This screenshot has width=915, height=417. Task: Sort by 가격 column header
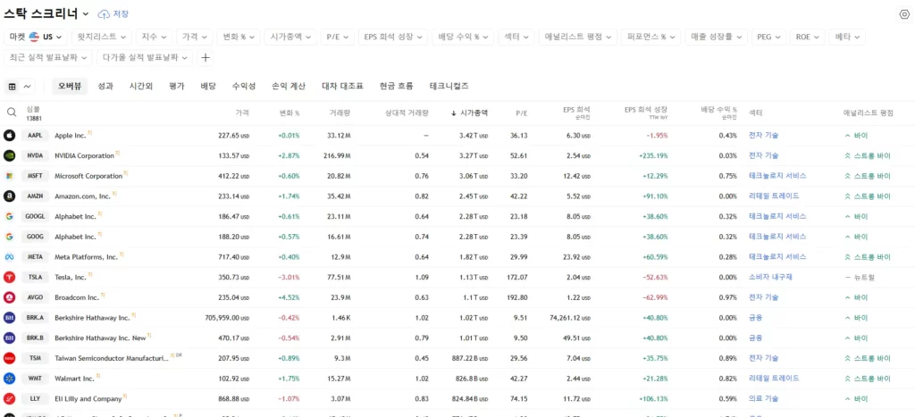[x=242, y=113]
